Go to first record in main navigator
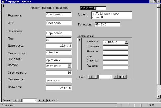This screenshot has height=108, width=161. pyautogui.click(x=15, y=100)
